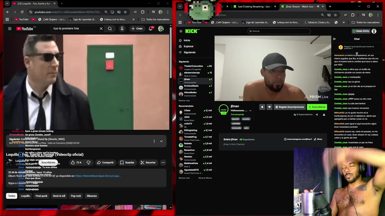The image size is (385, 216).
Task: Click the Obtén KICKs button
Action: click(361, 31)
